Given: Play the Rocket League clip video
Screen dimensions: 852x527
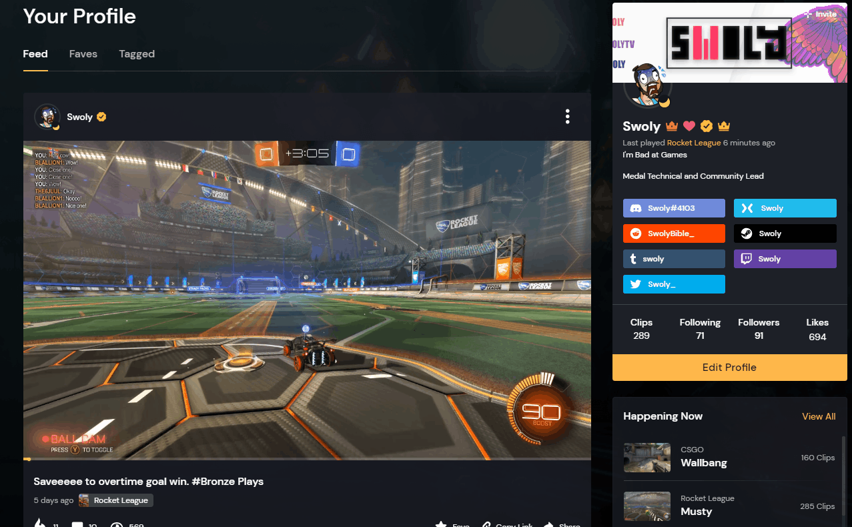Looking at the screenshot, I should (x=307, y=299).
